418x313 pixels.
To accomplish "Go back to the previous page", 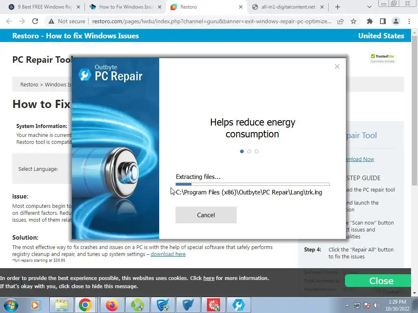I will [x=9, y=21].
